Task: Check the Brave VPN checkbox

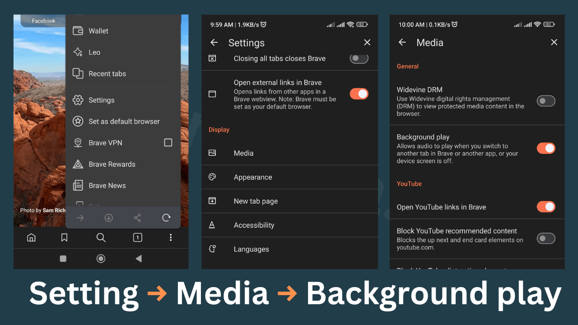Action: [168, 143]
